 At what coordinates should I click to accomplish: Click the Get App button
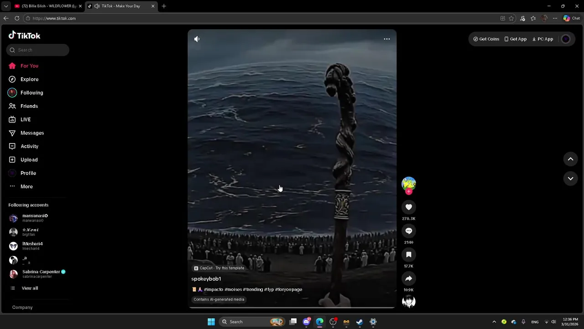(x=516, y=39)
